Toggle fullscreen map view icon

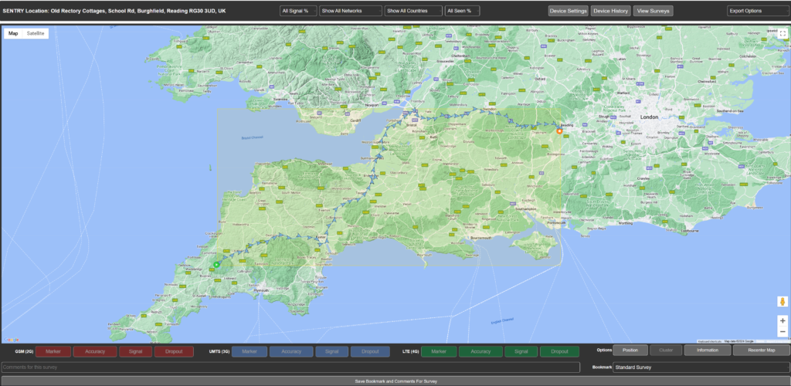[783, 34]
